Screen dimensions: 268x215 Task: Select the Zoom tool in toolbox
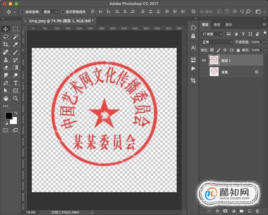click(15, 98)
